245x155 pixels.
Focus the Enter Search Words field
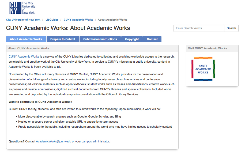[199, 28]
